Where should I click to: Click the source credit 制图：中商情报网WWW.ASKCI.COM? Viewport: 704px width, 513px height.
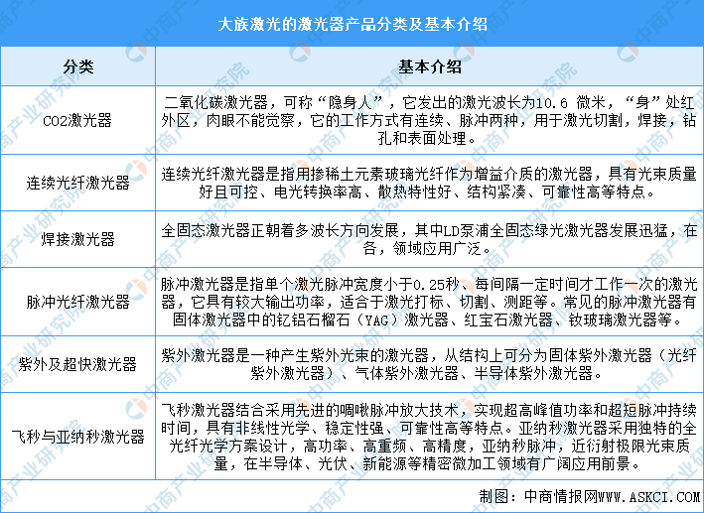(x=590, y=496)
